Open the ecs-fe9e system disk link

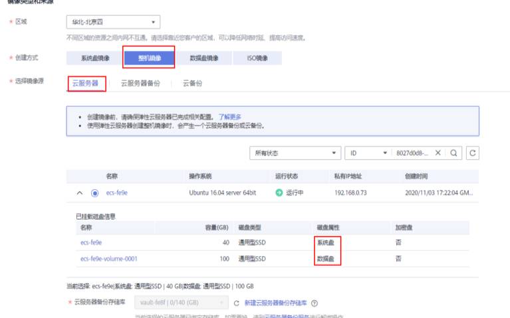91,242
